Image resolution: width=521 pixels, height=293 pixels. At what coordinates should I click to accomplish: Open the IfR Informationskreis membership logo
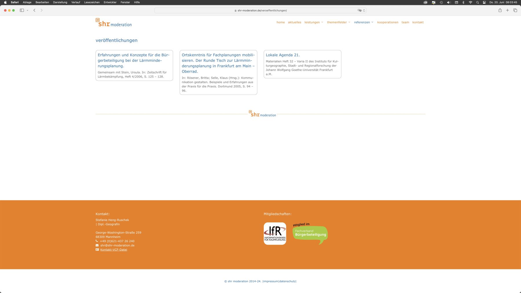(x=275, y=233)
